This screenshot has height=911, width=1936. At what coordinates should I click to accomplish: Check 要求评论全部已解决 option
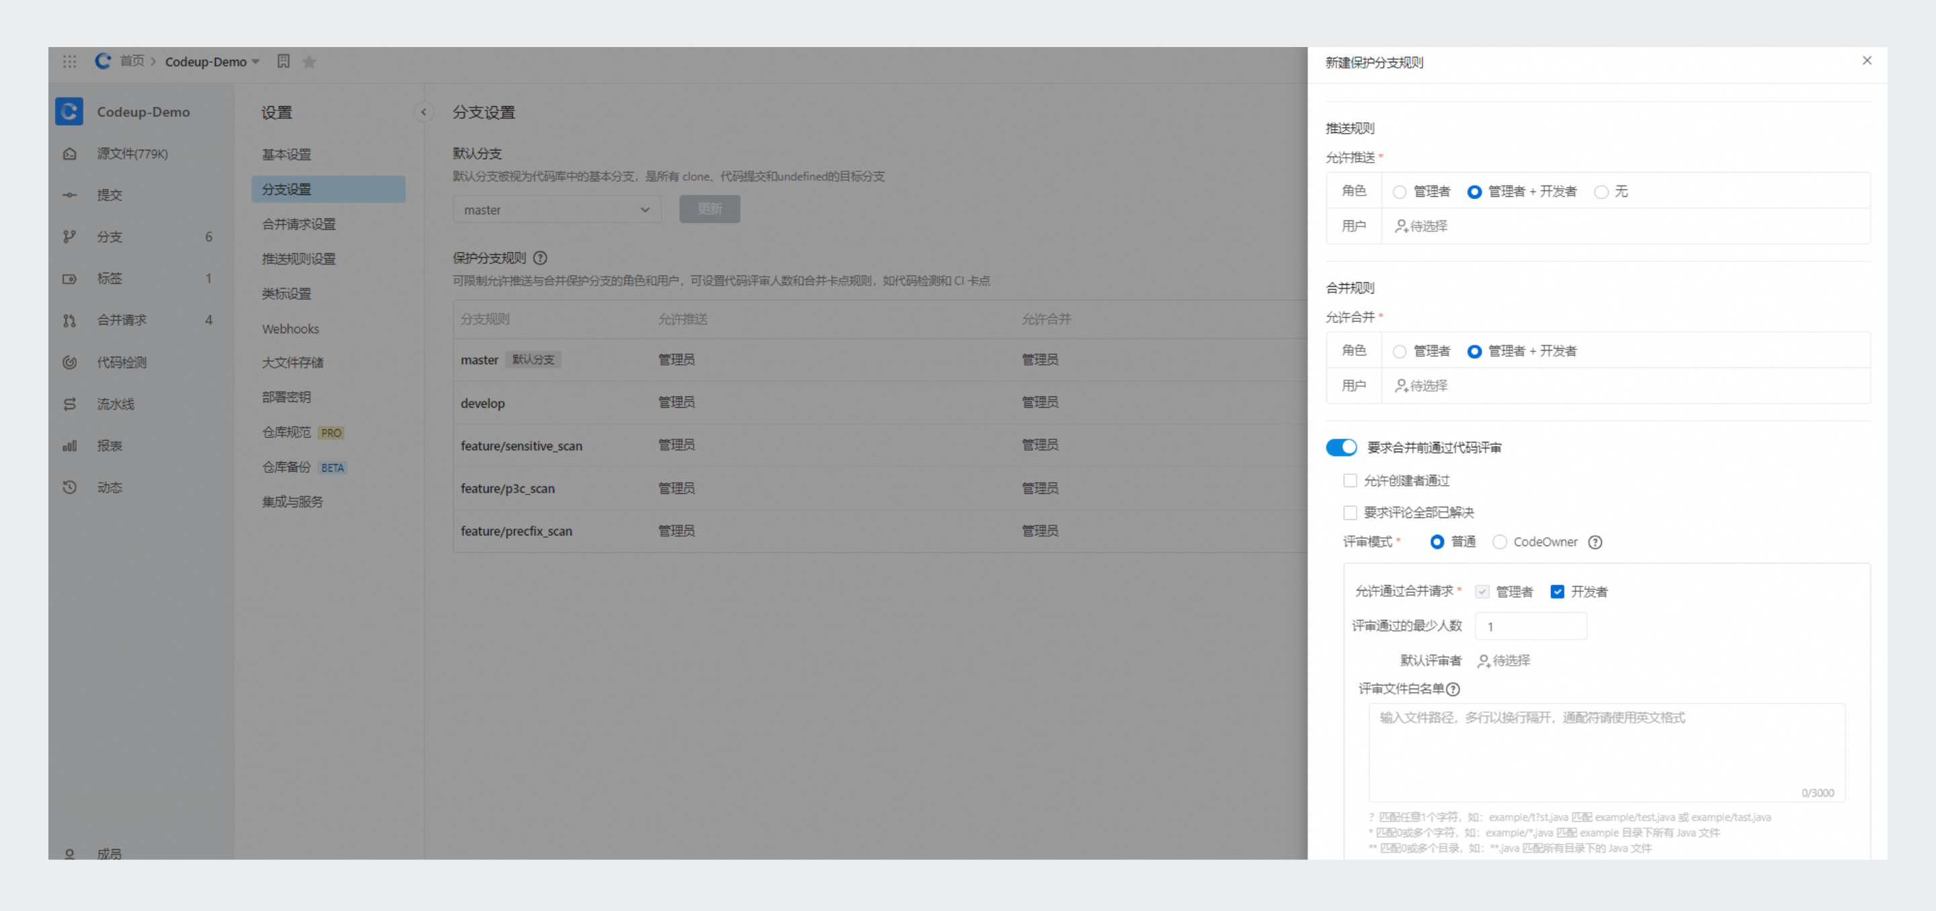1350,513
